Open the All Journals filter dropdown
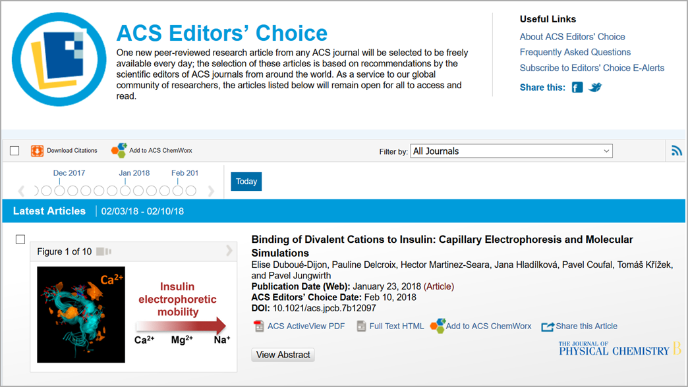Viewport: 688px width, 387px height. coord(511,151)
